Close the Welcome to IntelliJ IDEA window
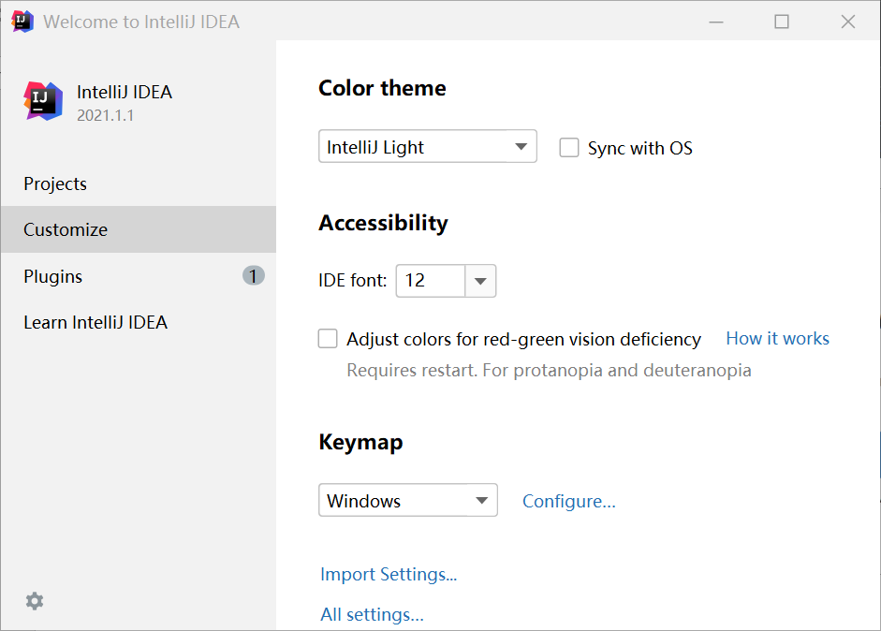Screen dimensions: 881x631 click(x=848, y=22)
